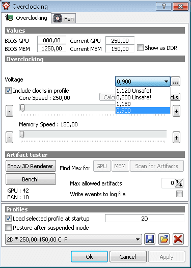The width and height of the screenshot is (191, 268).
Task: Open voltage ellipsis options button
Action: tap(176, 82)
